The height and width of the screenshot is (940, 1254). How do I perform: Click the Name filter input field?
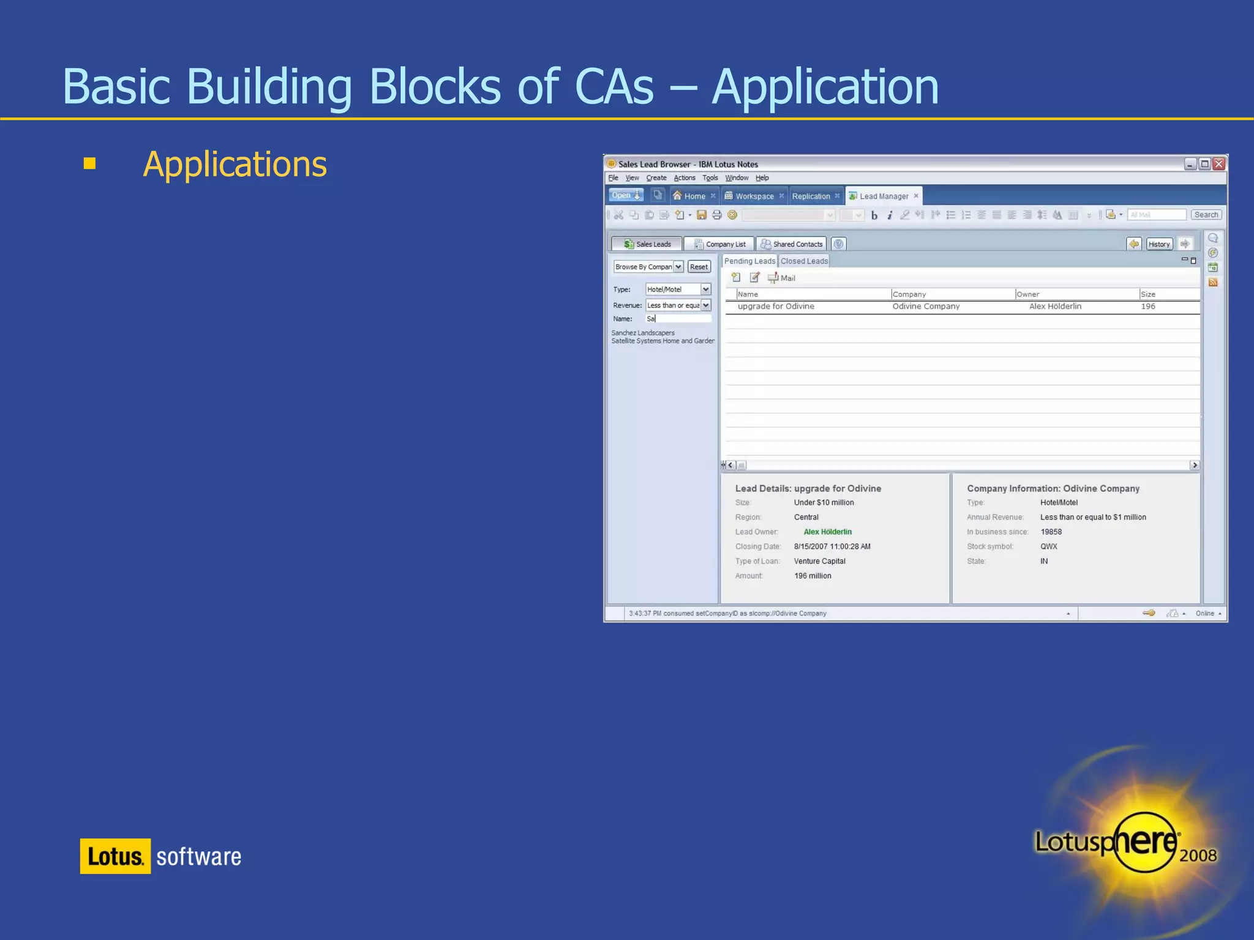pos(678,319)
